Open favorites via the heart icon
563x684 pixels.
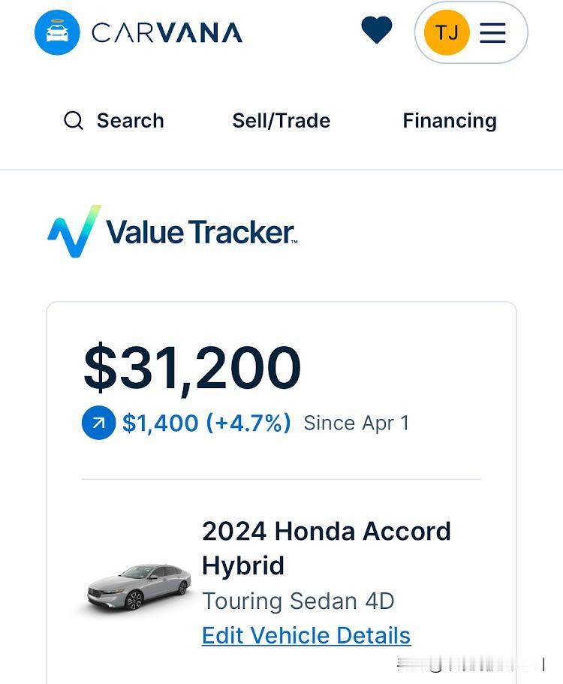(x=377, y=30)
